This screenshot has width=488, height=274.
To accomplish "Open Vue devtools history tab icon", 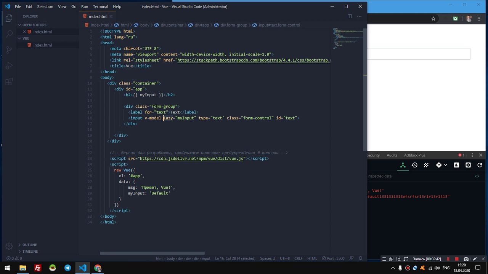I will pyautogui.click(x=414, y=165).
